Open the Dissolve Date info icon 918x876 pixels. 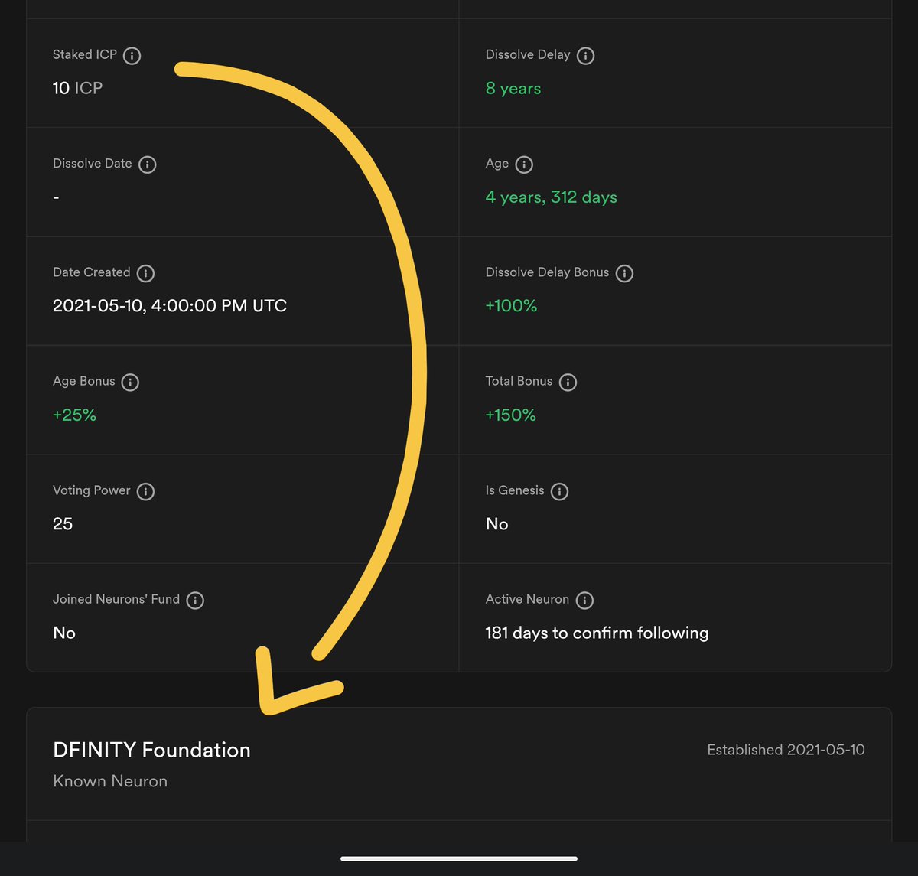coord(148,164)
